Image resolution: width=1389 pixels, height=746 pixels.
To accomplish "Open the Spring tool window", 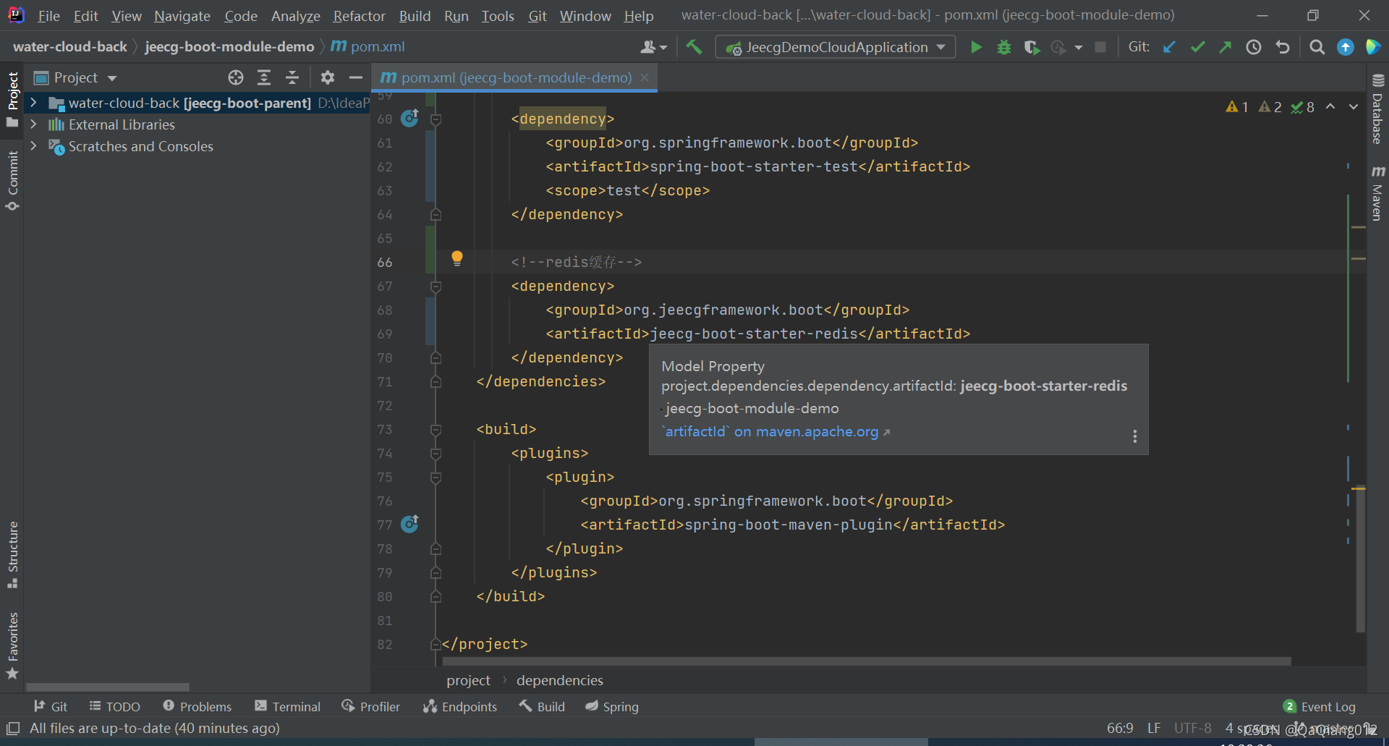I will coord(611,706).
